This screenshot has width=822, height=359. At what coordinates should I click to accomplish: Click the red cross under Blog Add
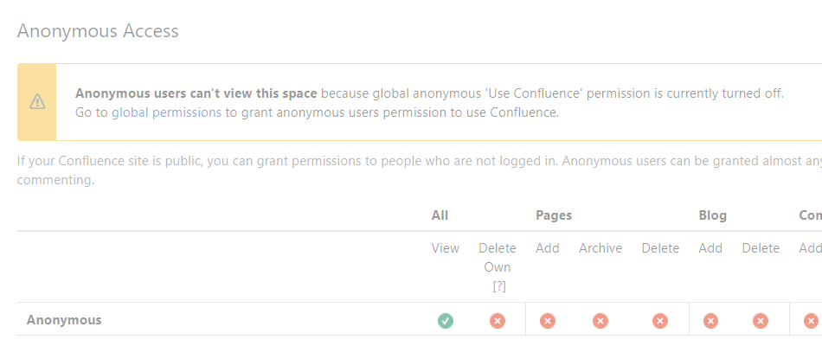710,320
